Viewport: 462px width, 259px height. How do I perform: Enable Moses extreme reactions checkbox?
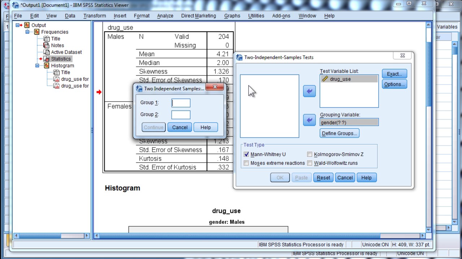click(x=246, y=163)
